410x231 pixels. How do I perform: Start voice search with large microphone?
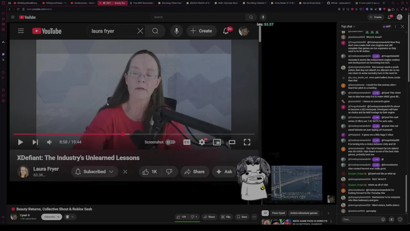tap(176, 31)
